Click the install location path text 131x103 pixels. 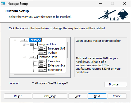(50, 83)
